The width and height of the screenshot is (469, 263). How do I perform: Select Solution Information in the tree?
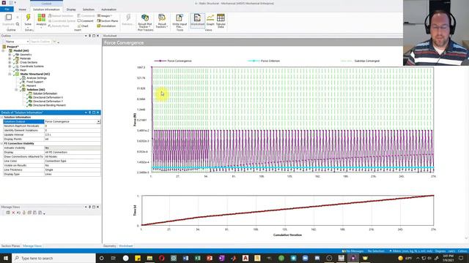pyautogui.click(x=45, y=94)
